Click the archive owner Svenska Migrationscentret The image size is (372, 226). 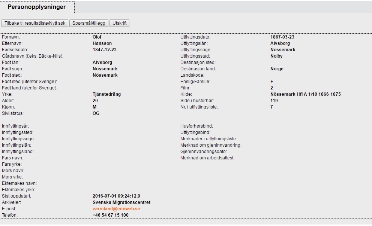pos(121,202)
